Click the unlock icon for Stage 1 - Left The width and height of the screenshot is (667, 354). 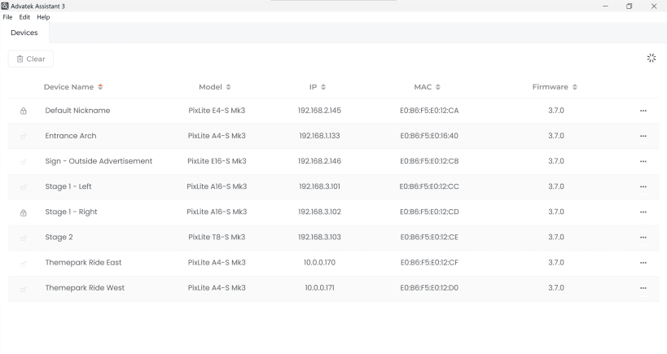[24, 187]
